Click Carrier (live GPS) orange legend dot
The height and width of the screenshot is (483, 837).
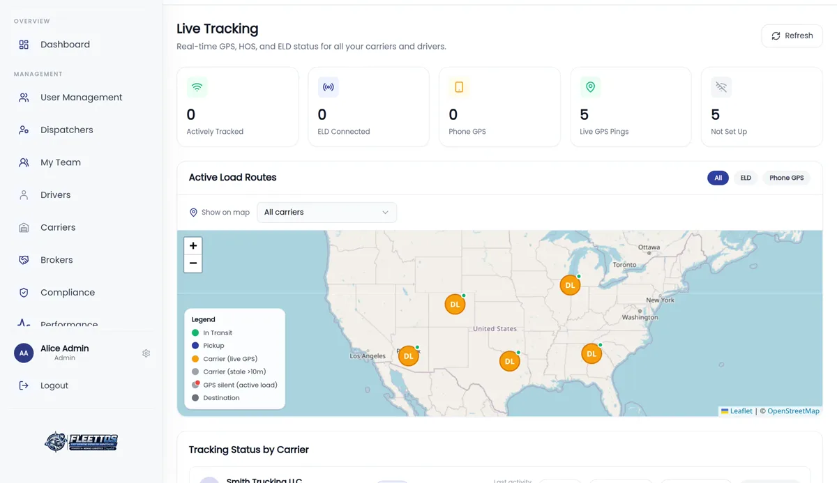[x=195, y=359]
